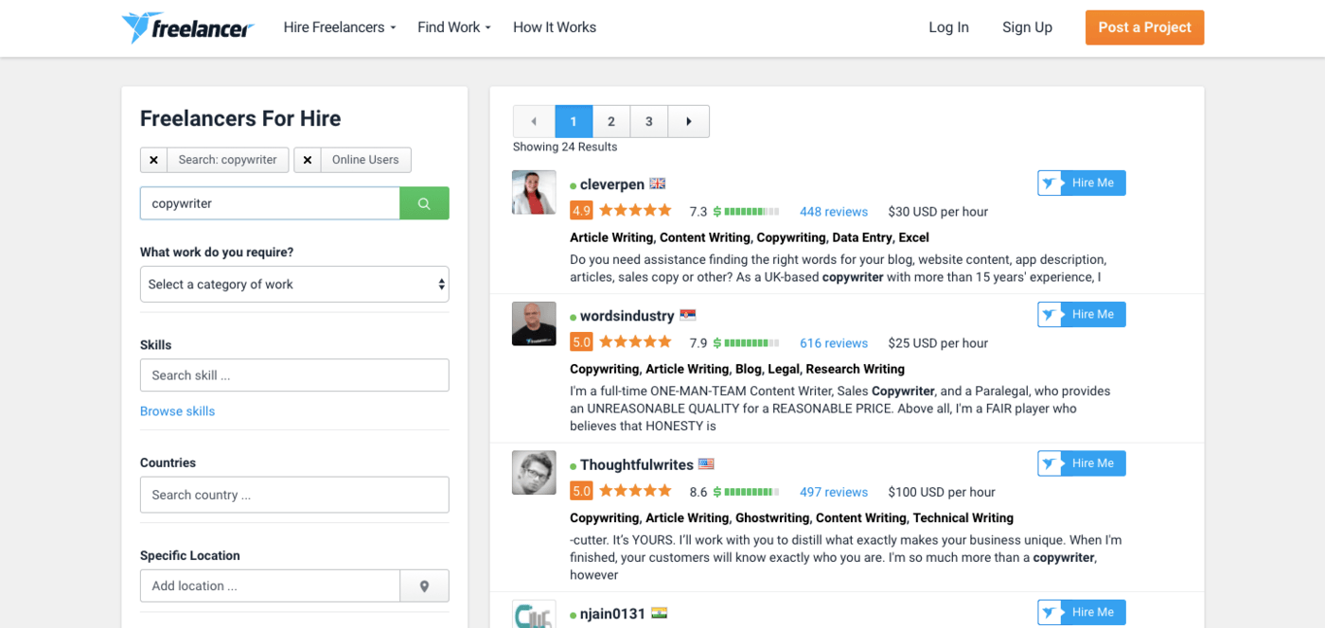Focus the Add location field
Image resolution: width=1325 pixels, height=628 pixels.
tap(270, 586)
